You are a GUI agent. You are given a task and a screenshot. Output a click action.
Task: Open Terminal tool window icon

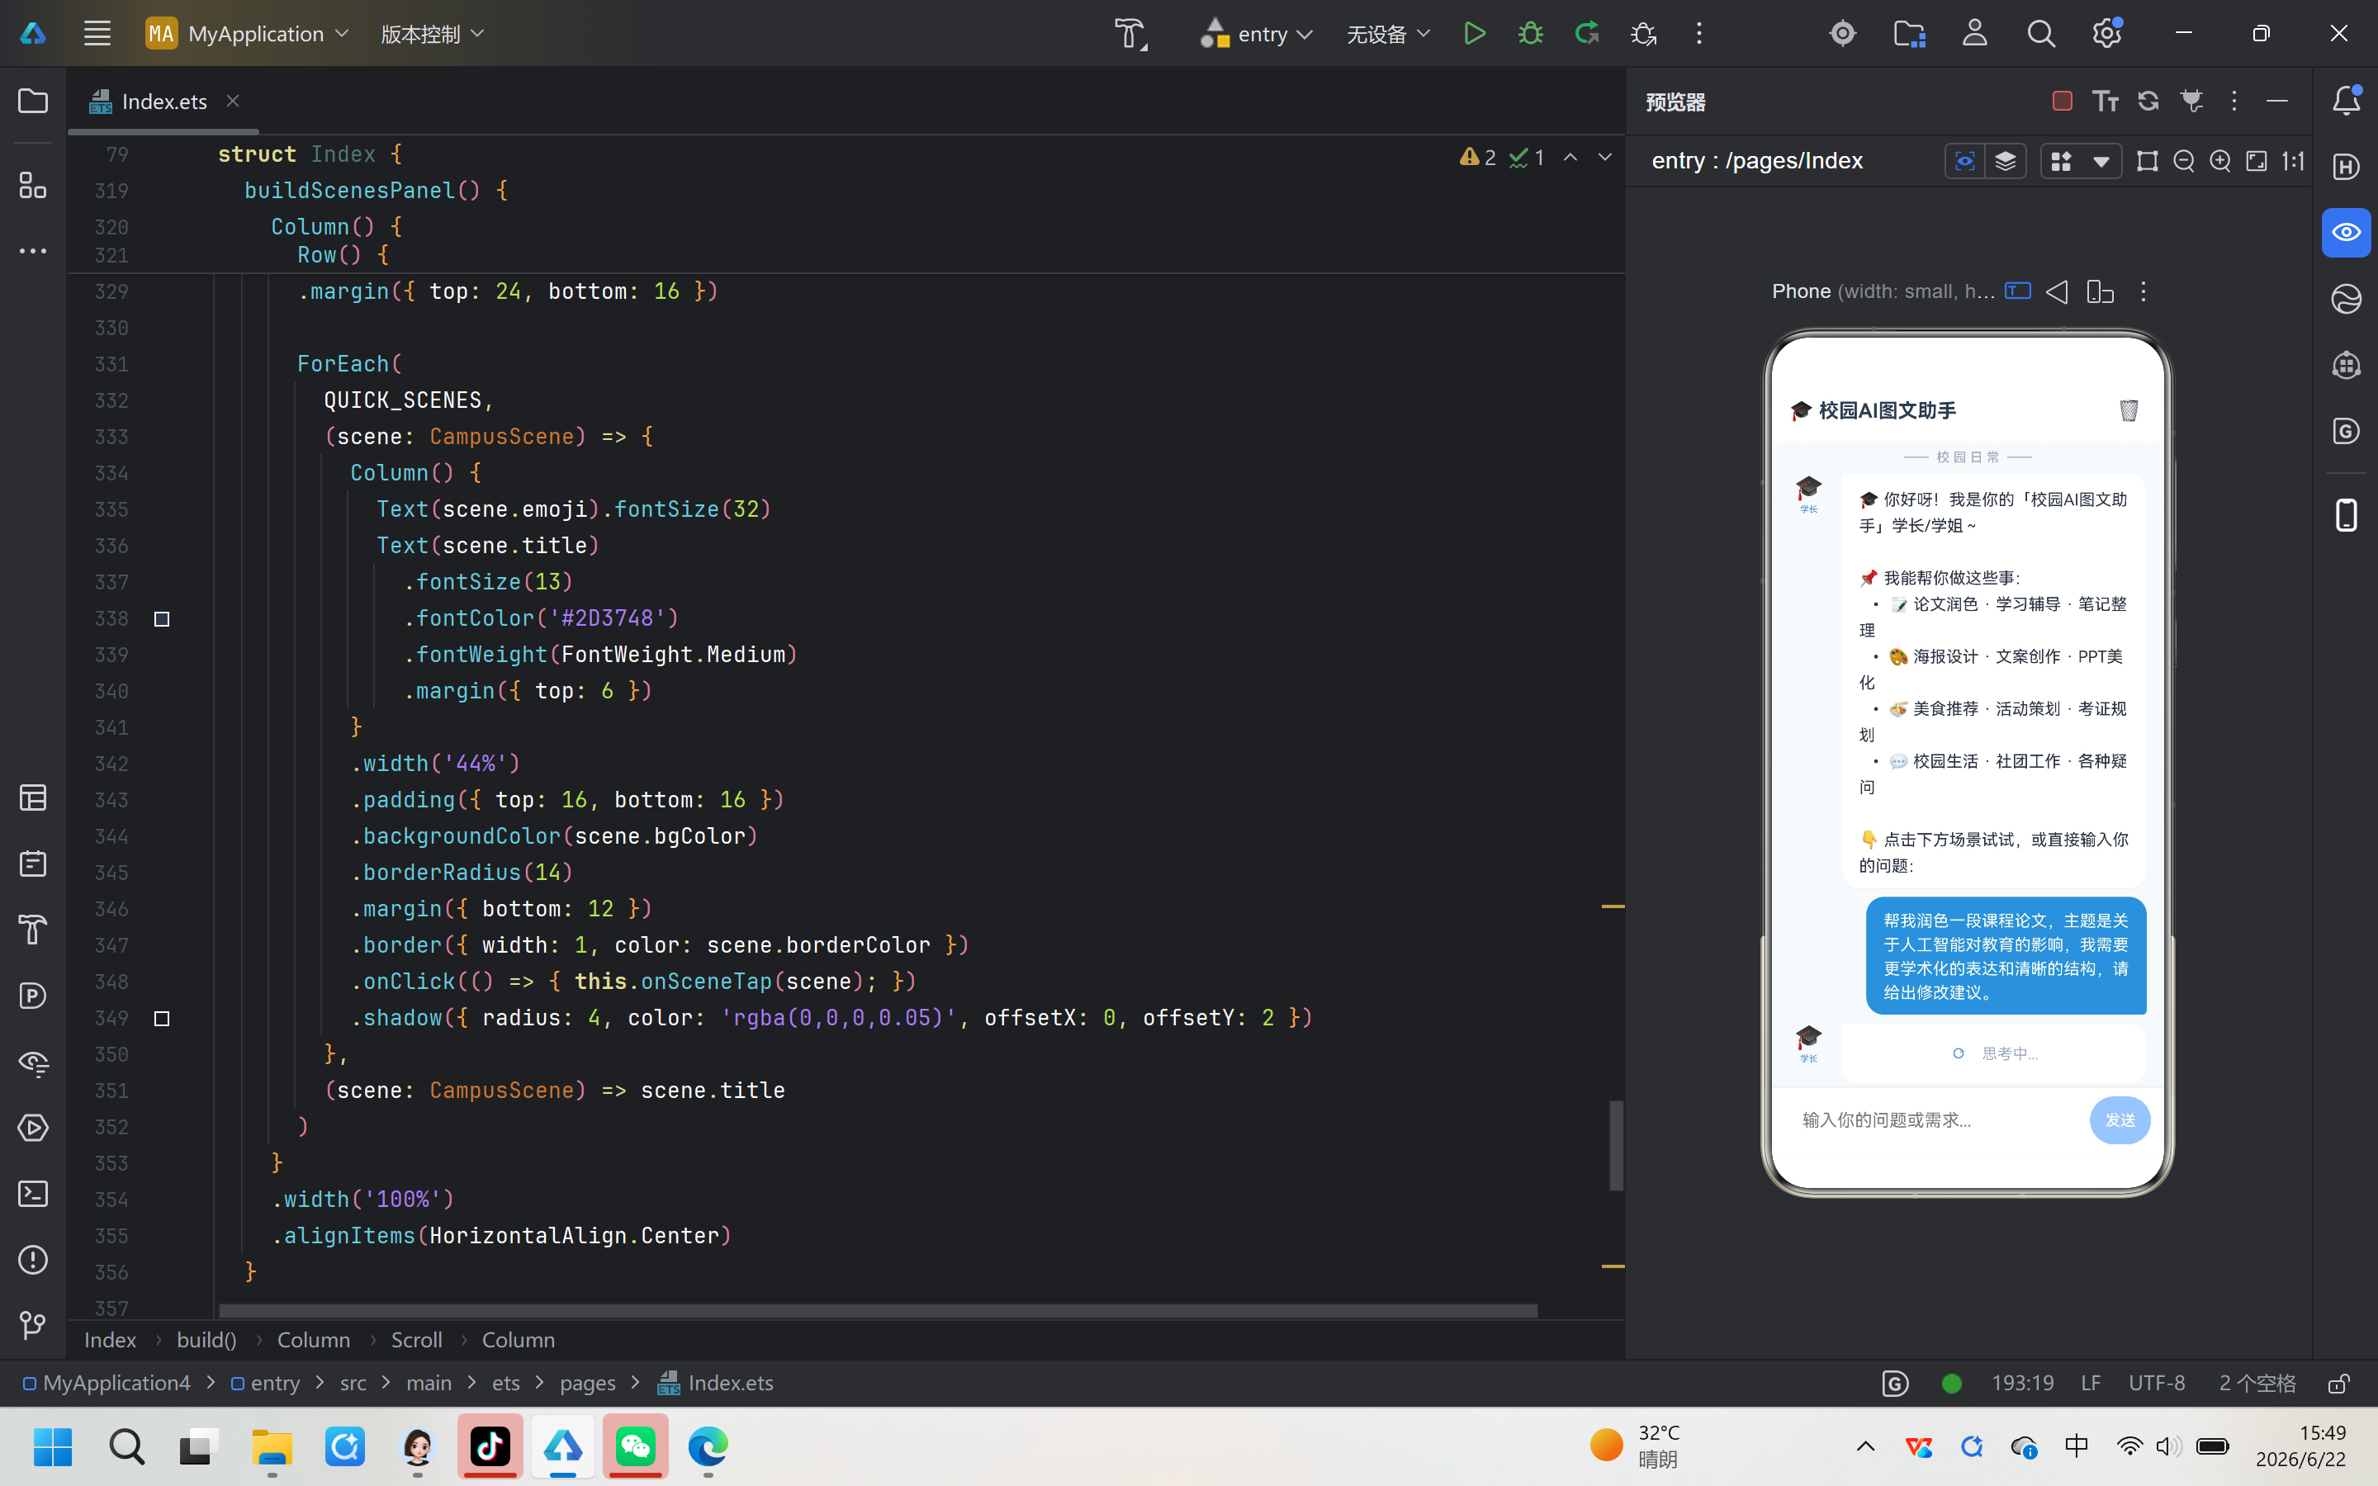[x=33, y=1194]
